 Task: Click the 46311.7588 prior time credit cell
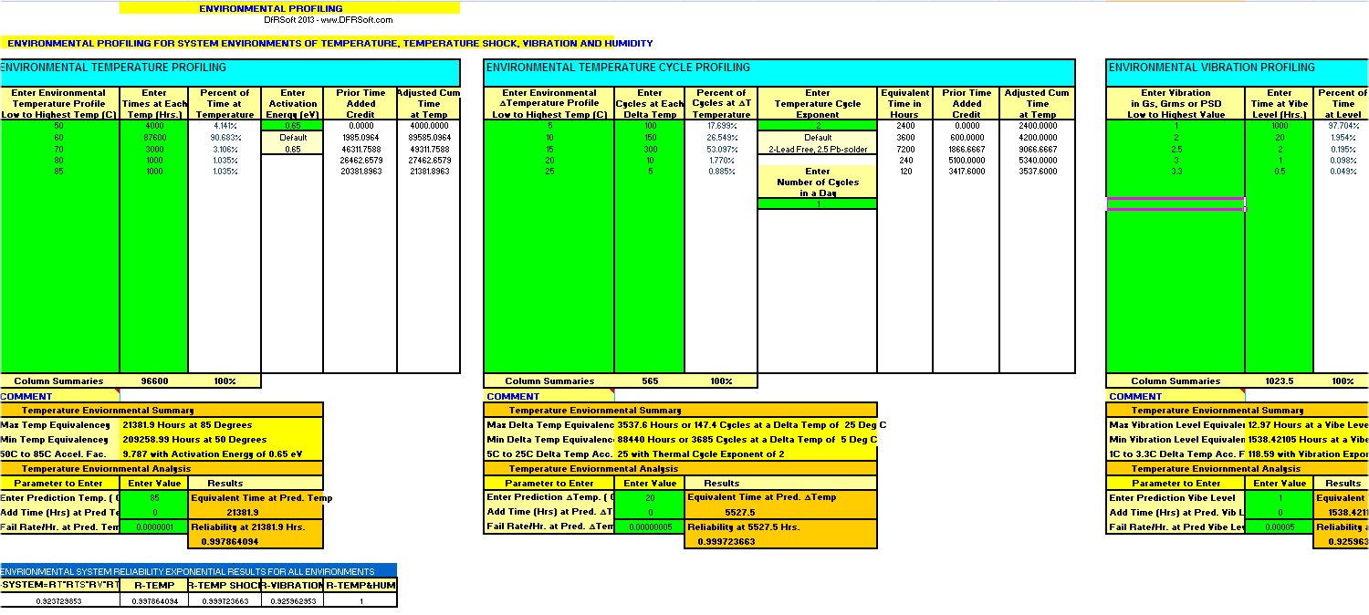[360, 149]
